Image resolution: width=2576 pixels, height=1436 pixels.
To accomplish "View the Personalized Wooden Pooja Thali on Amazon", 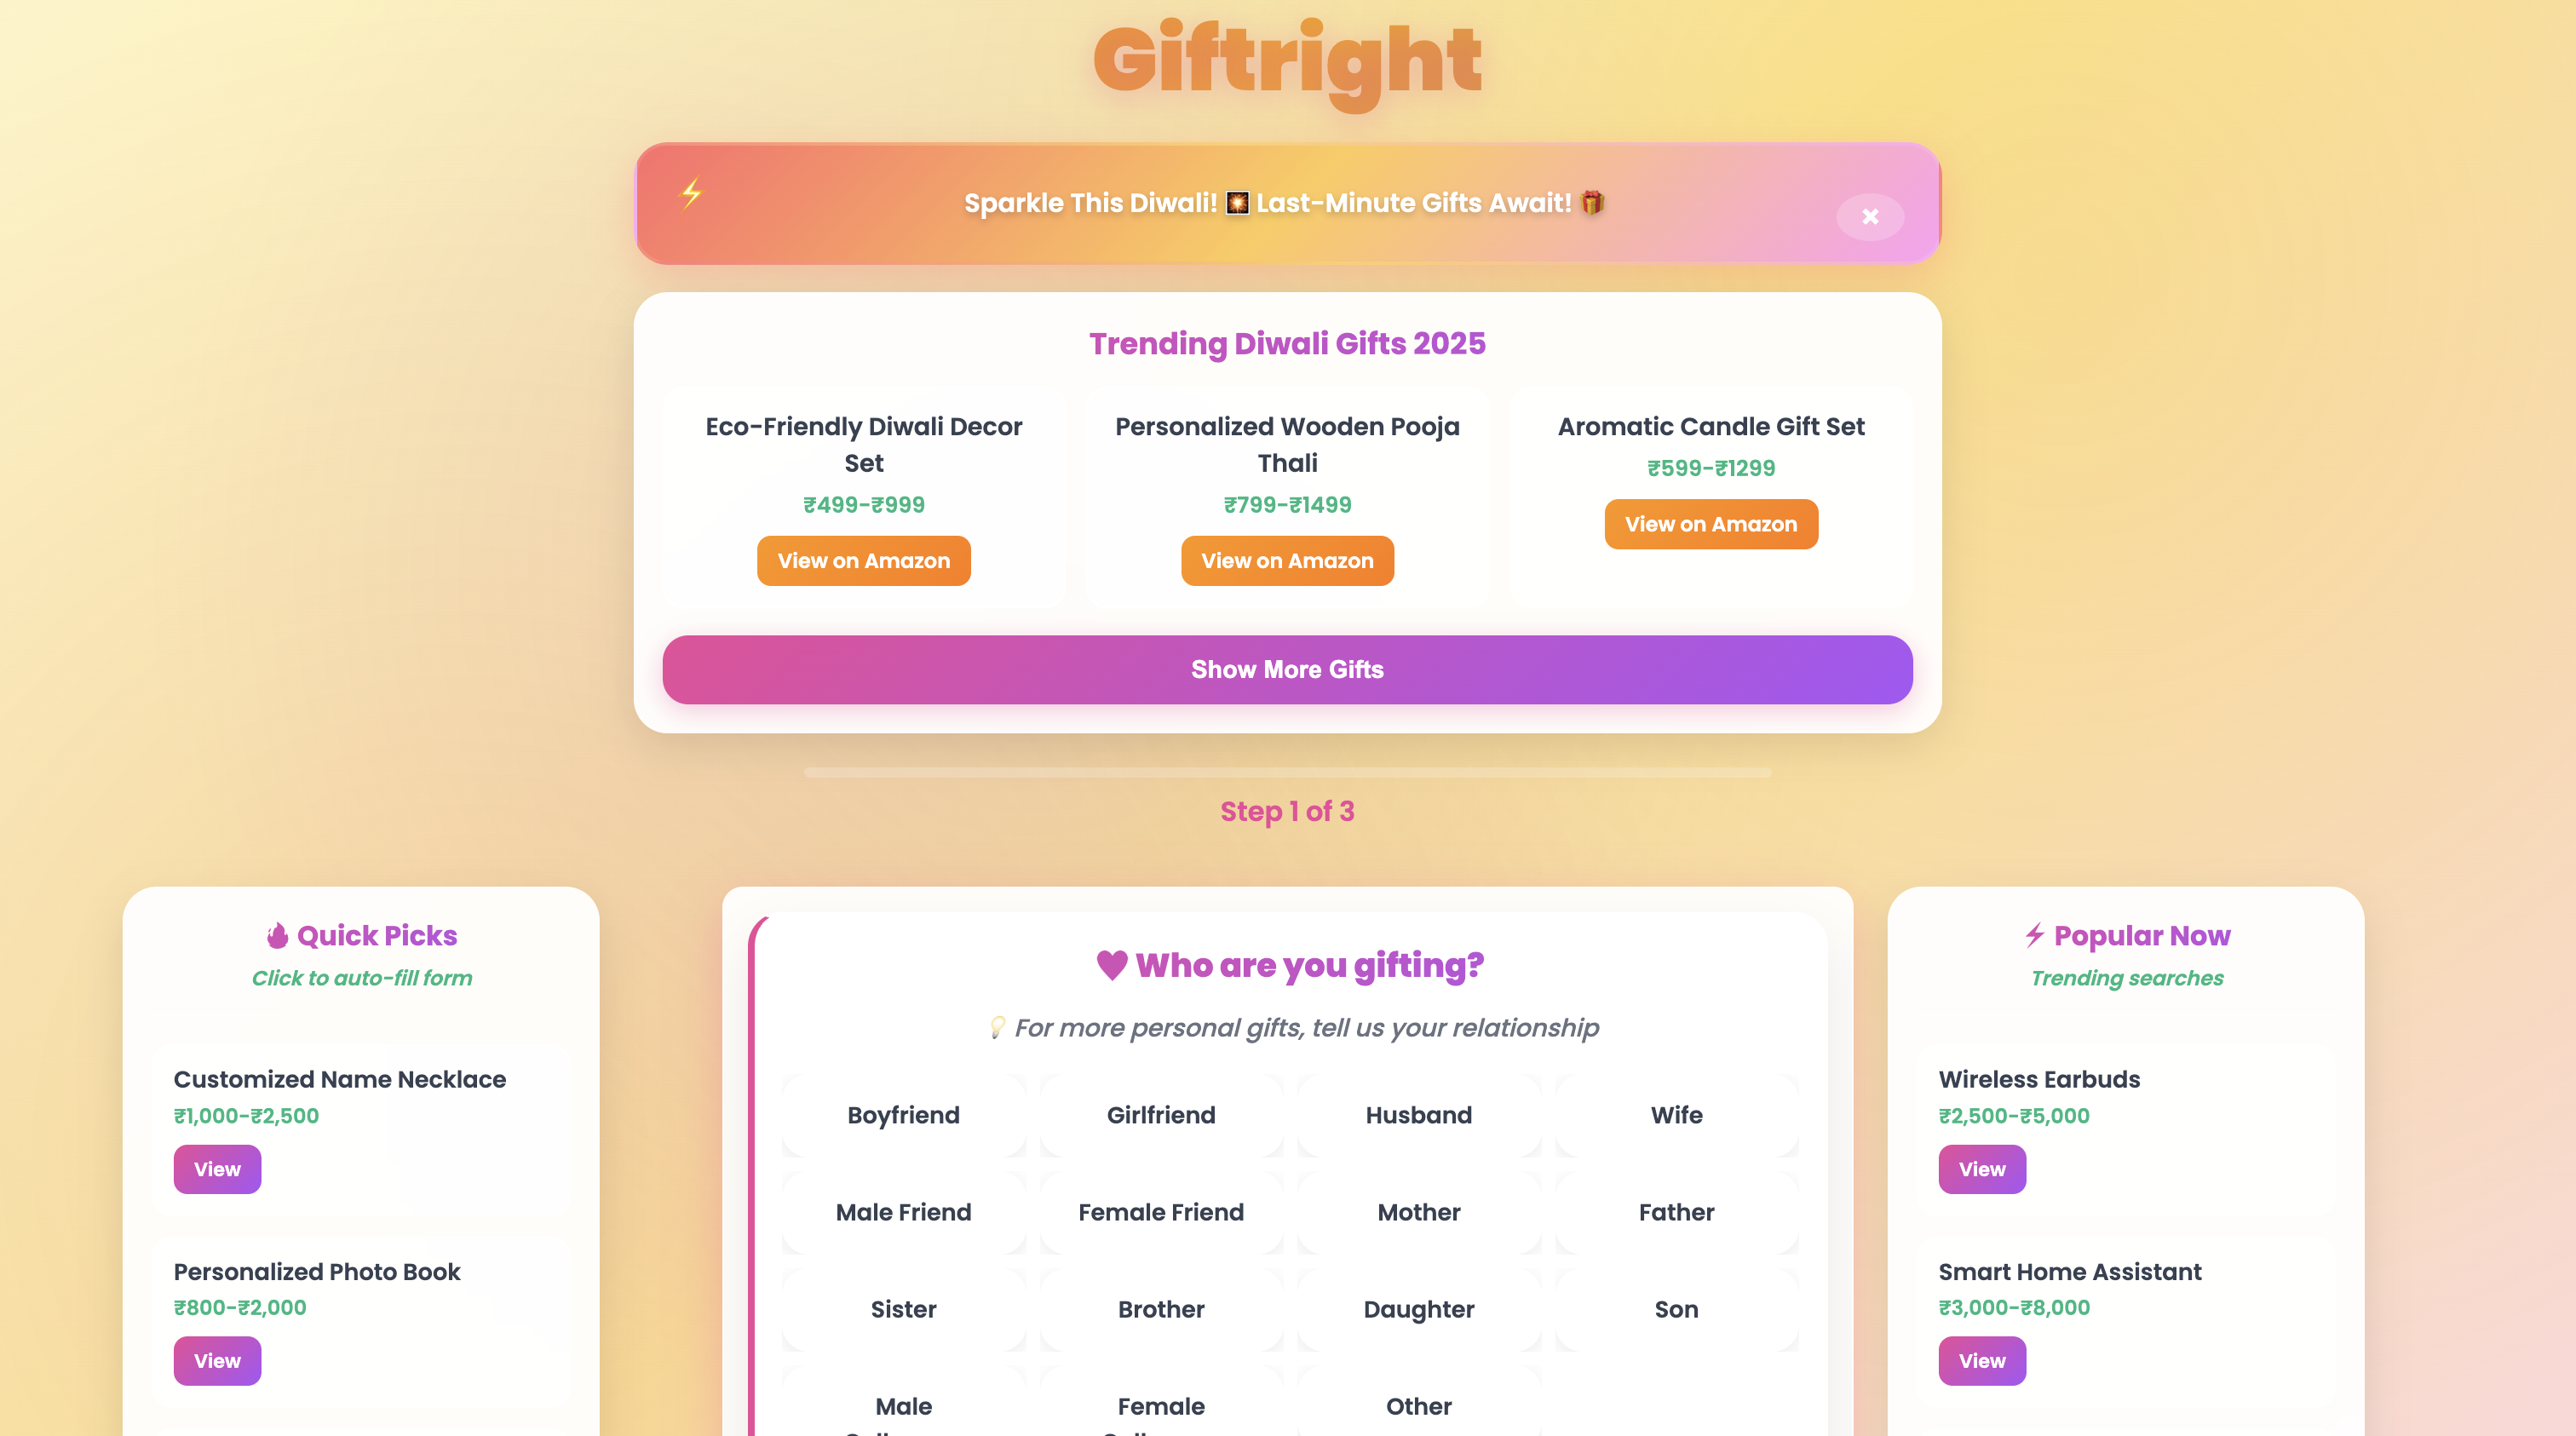I will [x=1287, y=560].
